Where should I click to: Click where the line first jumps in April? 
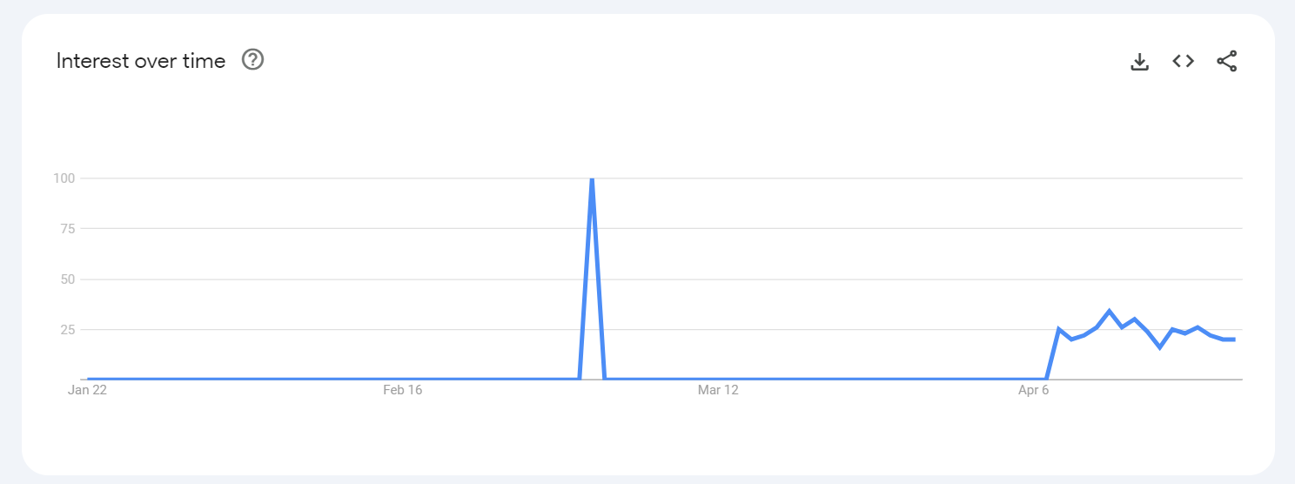tap(1058, 329)
